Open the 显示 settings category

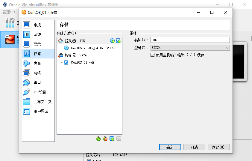pyautogui.click(x=38, y=44)
